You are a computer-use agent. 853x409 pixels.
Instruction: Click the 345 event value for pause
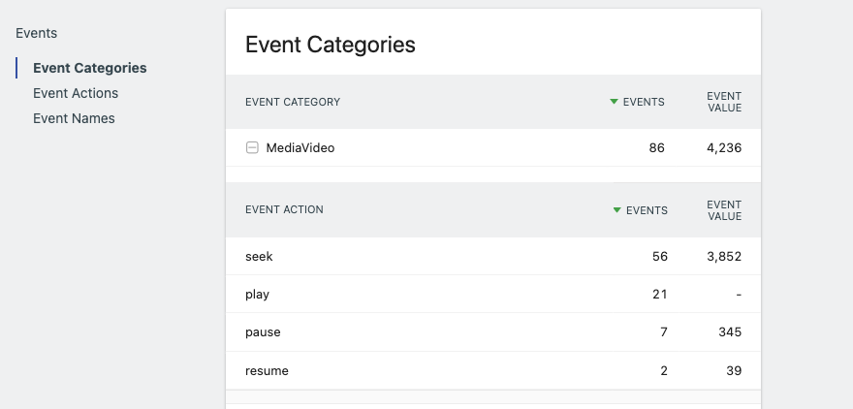pyautogui.click(x=730, y=332)
